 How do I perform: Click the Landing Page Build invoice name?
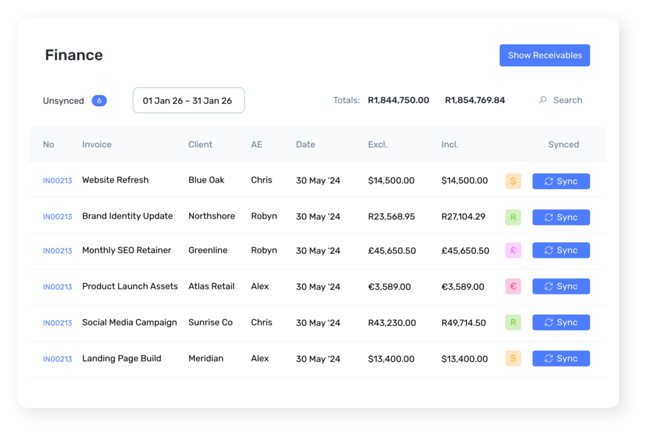pos(121,358)
